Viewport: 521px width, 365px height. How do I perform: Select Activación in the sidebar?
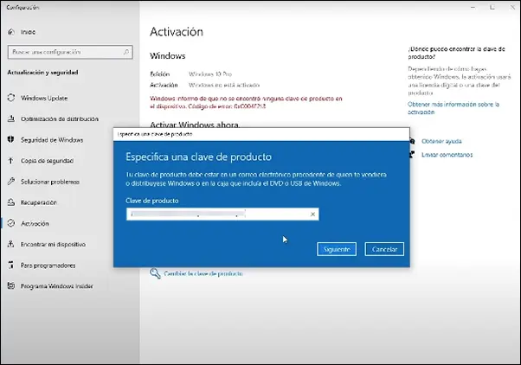[35, 223]
